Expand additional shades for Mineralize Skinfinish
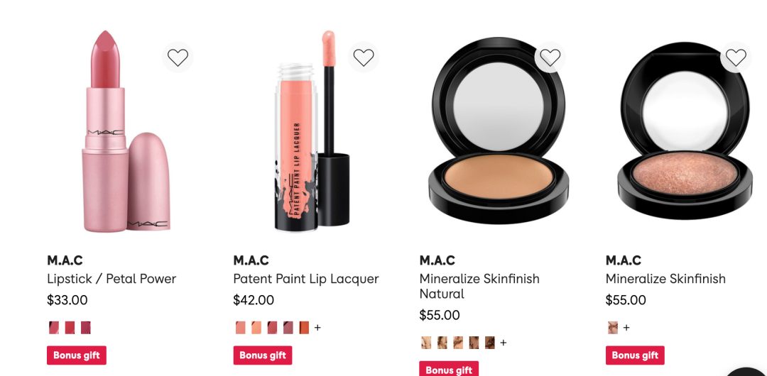This screenshot has width=767, height=376. pyautogui.click(x=626, y=328)
